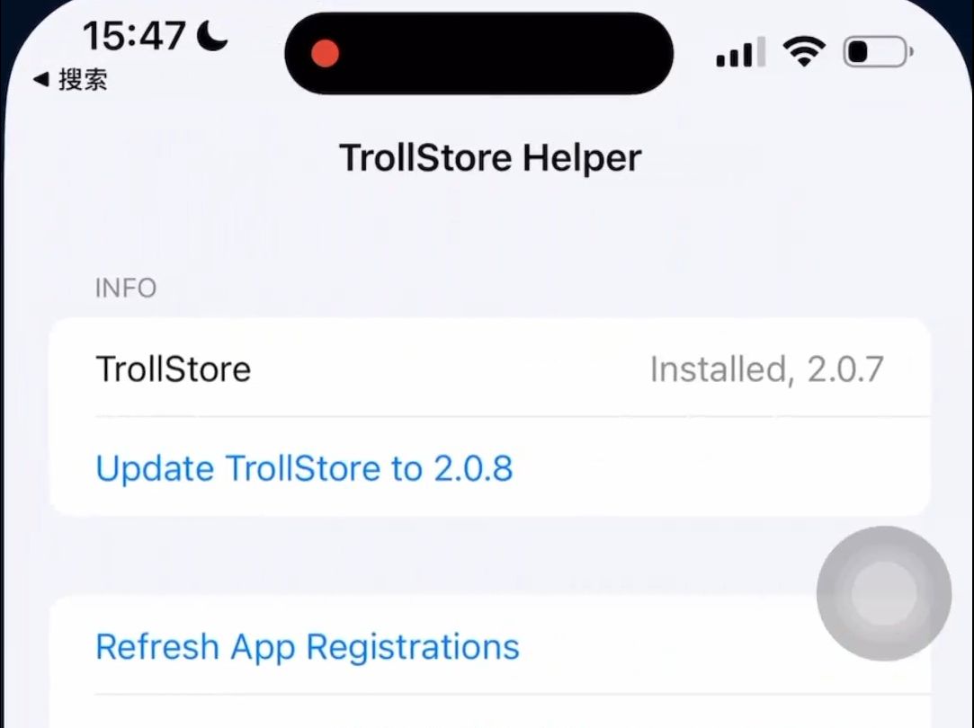Tap the AssistiveTouch floating button
This screenshot has width=974, height=728.
(884, 593)
